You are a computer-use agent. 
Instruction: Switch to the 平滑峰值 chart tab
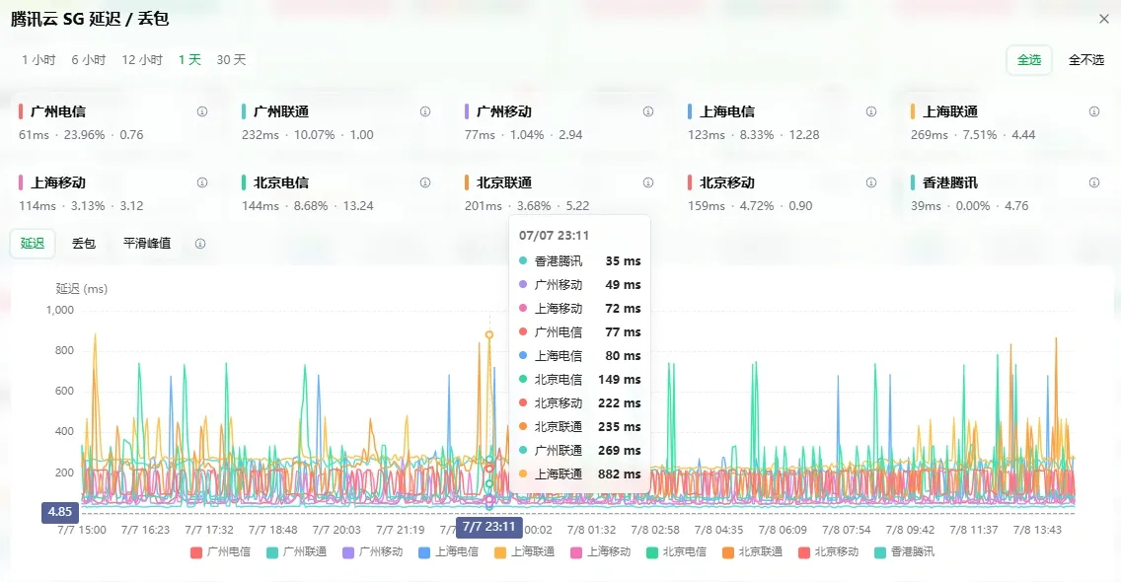pos(147,244)
